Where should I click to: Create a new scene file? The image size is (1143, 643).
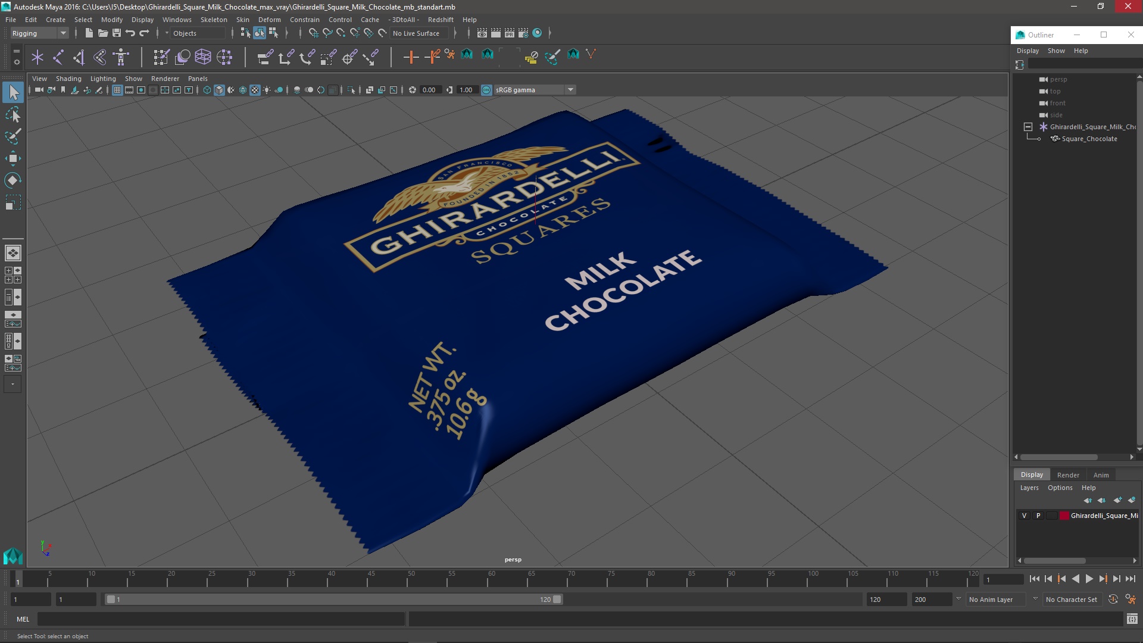(x=89, y=33)
